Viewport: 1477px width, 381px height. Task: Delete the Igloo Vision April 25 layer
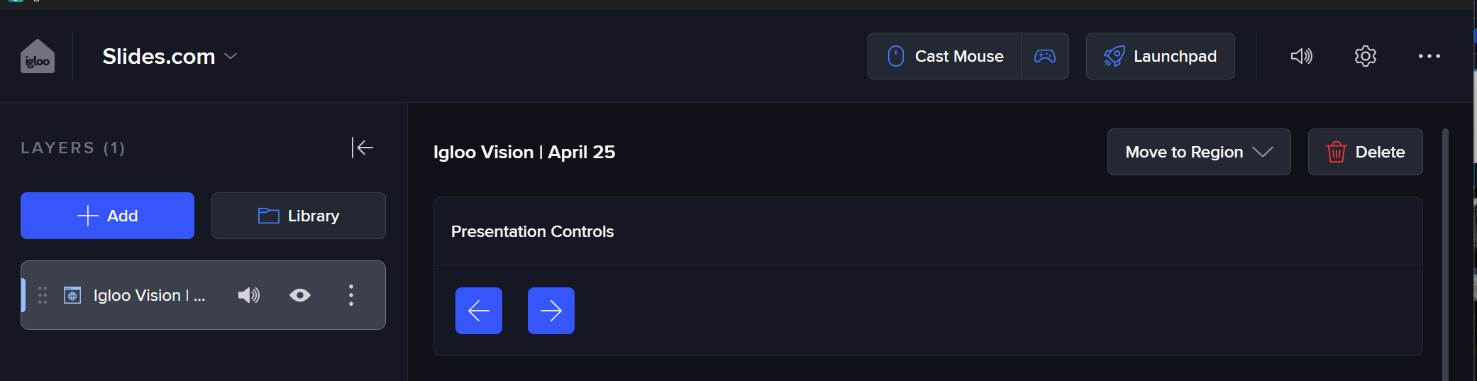coord(1365,152)
